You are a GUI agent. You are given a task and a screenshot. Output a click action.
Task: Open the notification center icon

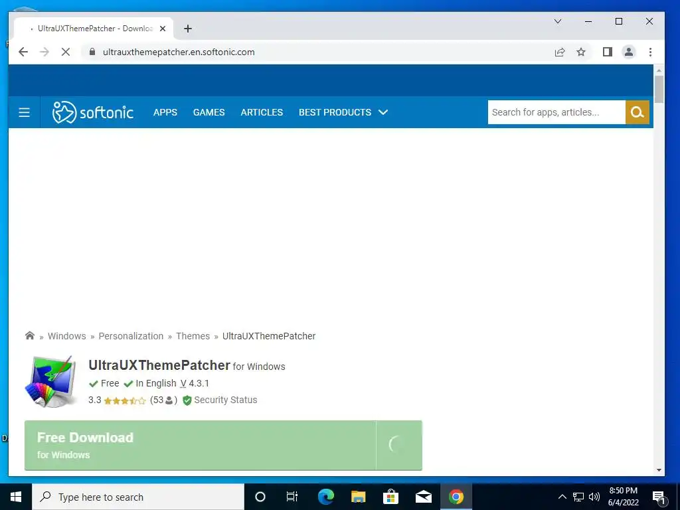click(659, 497)
